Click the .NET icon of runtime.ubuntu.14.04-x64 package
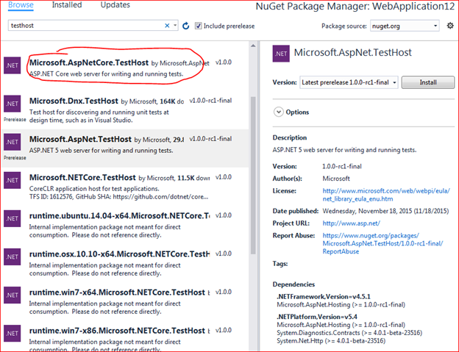This screenshot has height=352, width=459. pos(12,219)
